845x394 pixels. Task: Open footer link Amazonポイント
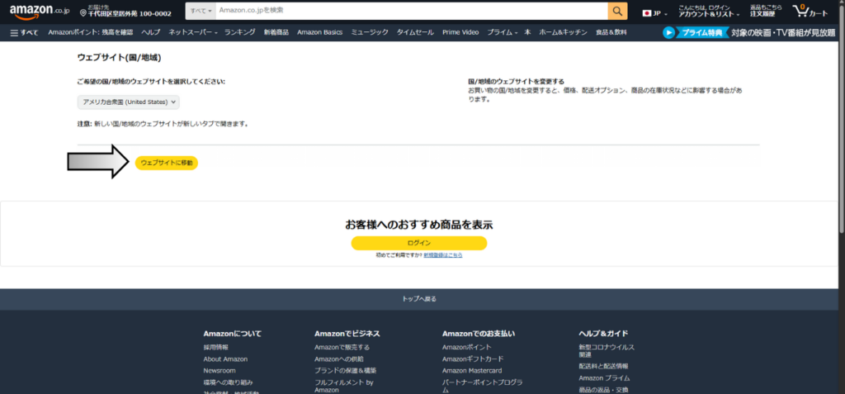point(467,347)
